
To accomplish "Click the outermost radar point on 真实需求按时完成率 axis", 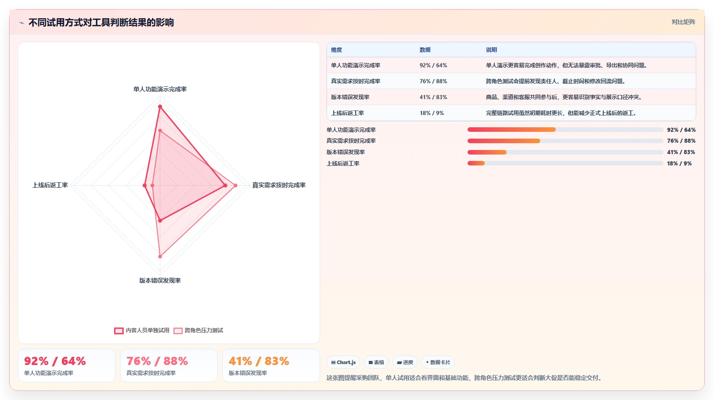I will pyautogui.click(x=235, y=185).
